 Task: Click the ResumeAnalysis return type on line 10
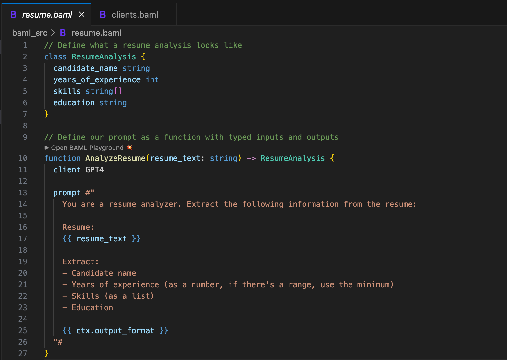[x=293, y=158]
